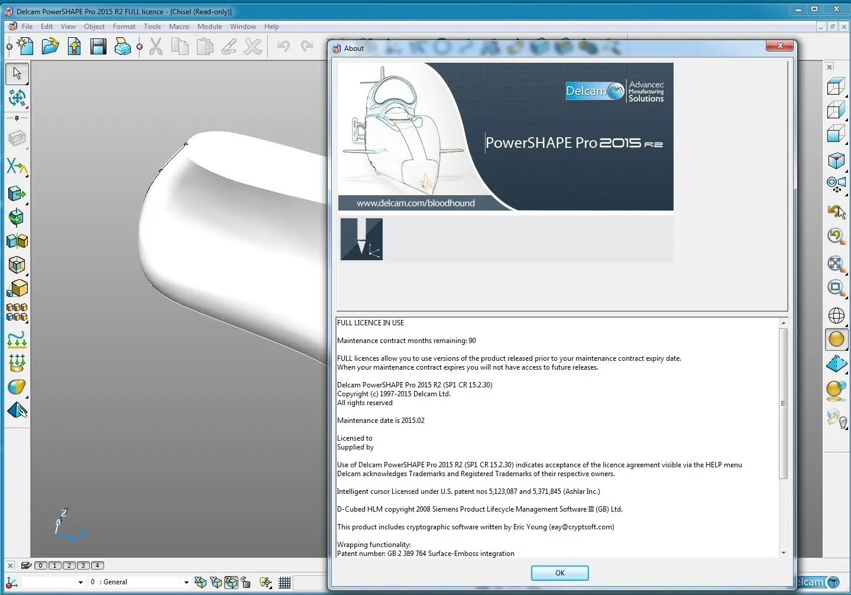Toggle the shaded yellow sphere view
This screenshot has width=851, height=595.
tap(836, 339)
